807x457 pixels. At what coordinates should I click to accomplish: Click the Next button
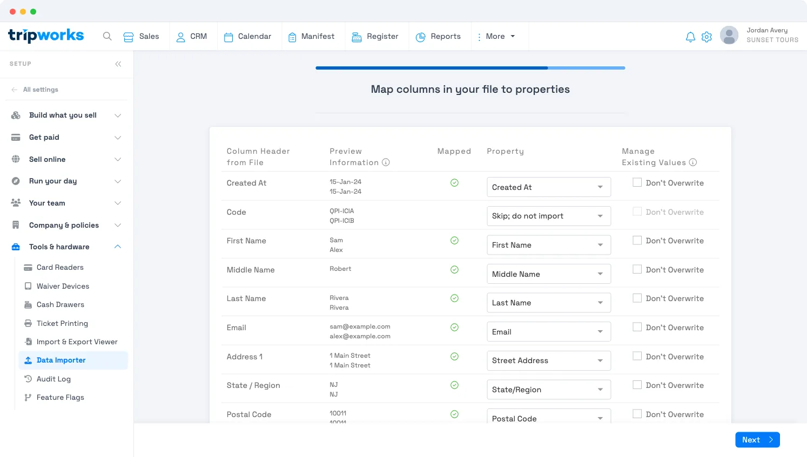[757, 440]
